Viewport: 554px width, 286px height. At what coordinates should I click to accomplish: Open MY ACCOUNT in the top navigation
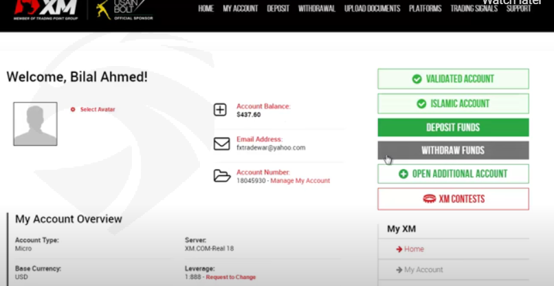[x=241, y=8]
